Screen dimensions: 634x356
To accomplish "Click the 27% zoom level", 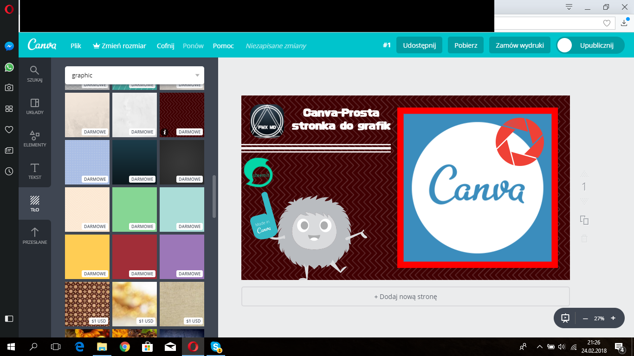I will coord(599,318).
